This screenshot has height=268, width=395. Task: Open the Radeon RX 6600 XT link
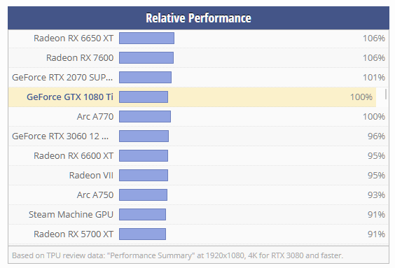click(74, 156)
